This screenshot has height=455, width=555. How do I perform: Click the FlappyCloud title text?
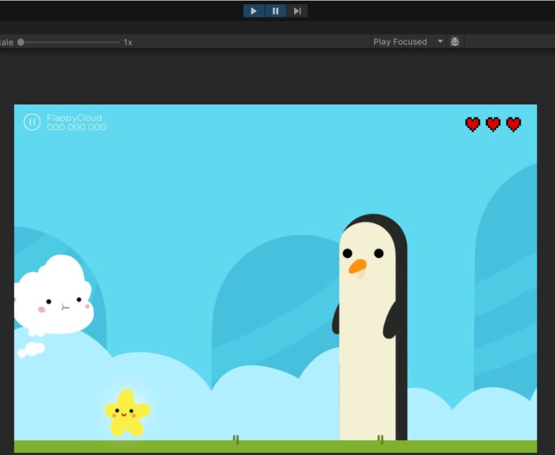74,118
